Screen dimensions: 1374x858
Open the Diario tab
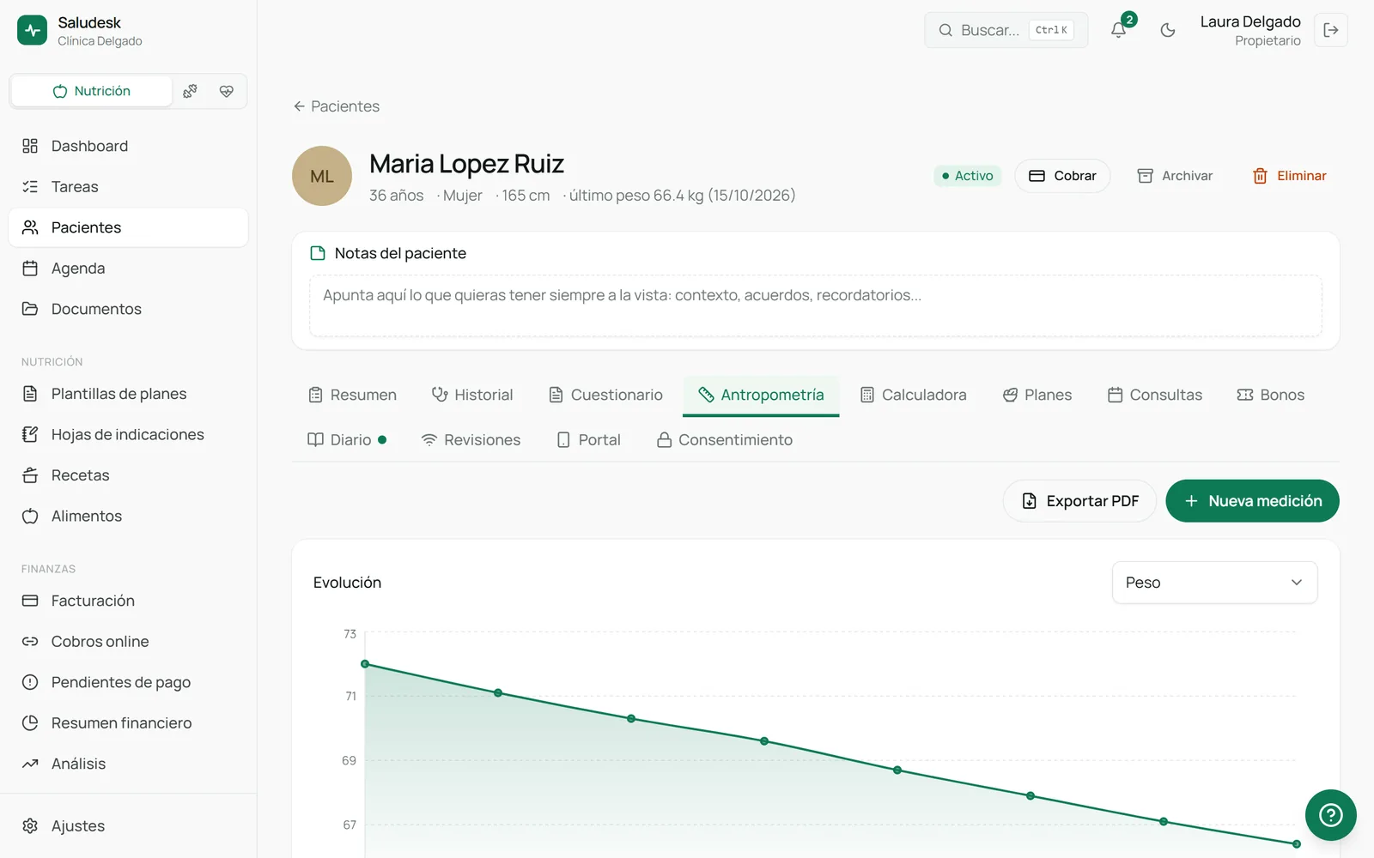point(347,439)
